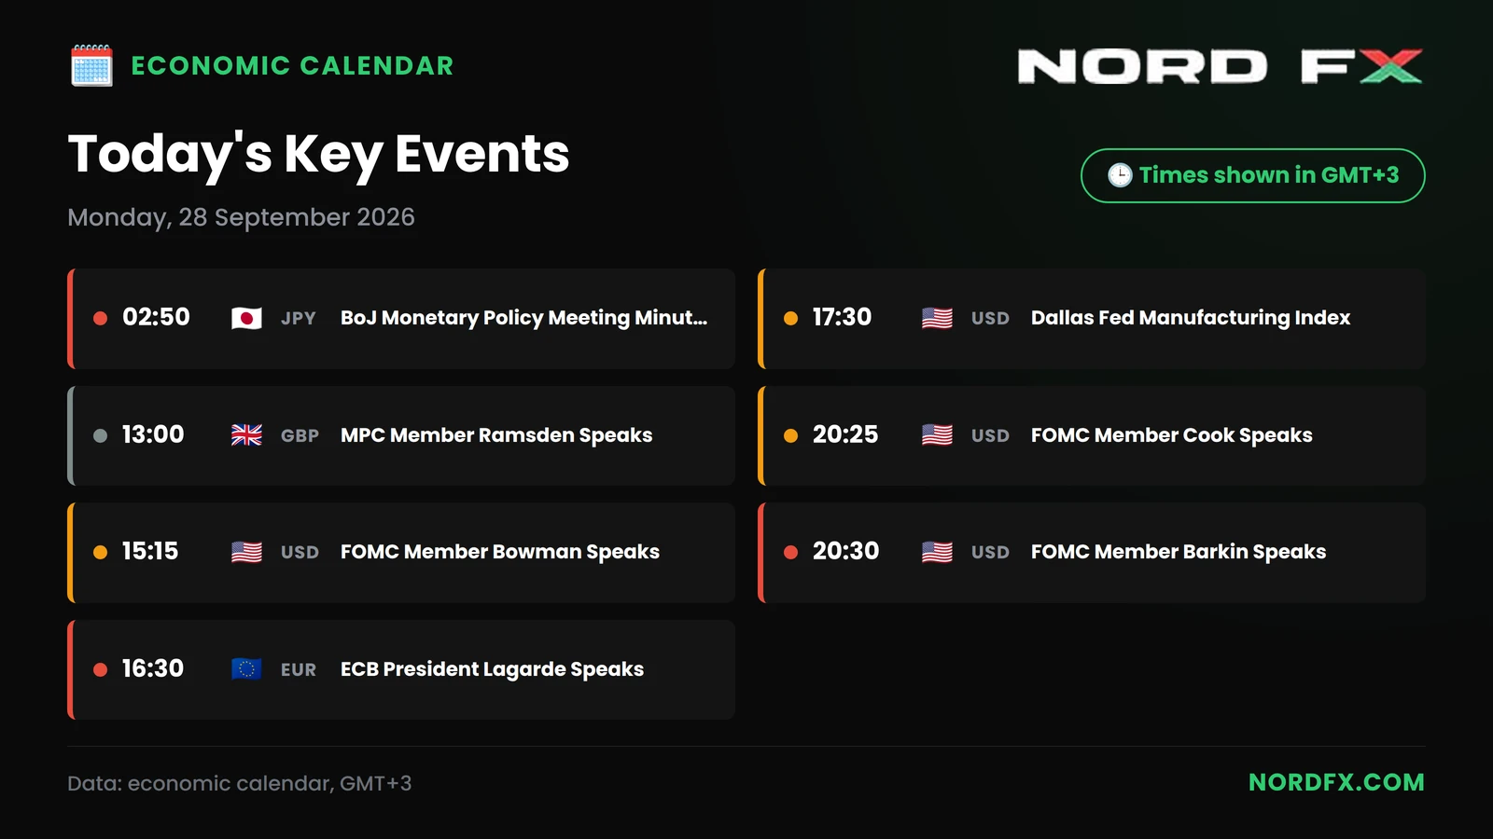Select FOMC Member Barkin Speaks event
1493x839 pixels.
coord(1092,553)
